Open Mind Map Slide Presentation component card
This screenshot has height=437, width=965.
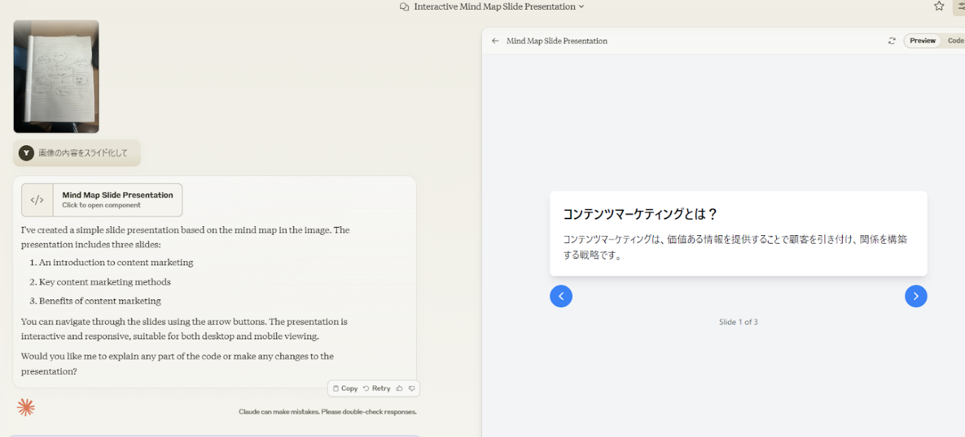pyautogui.click(x=117, y=200)
